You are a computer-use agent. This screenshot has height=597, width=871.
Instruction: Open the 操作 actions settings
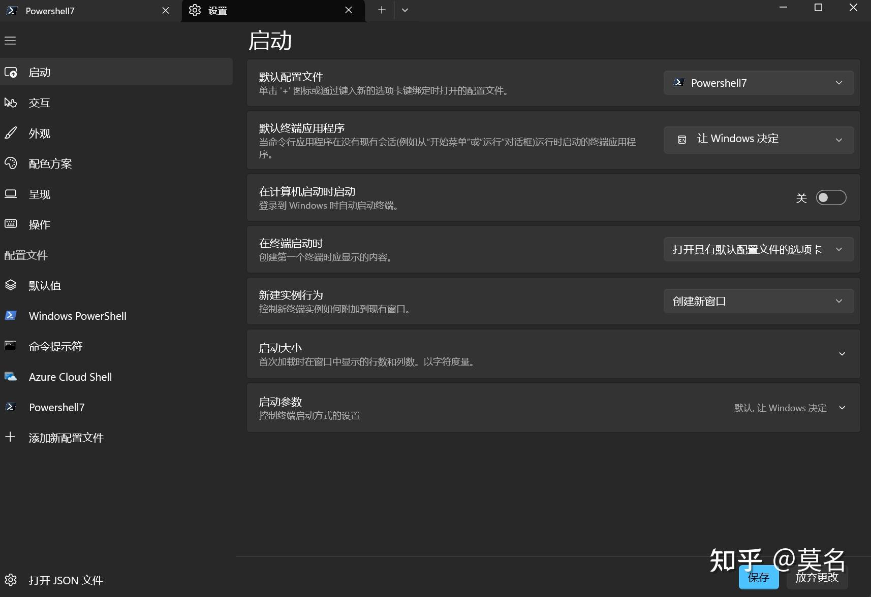(x=39, y=224)
